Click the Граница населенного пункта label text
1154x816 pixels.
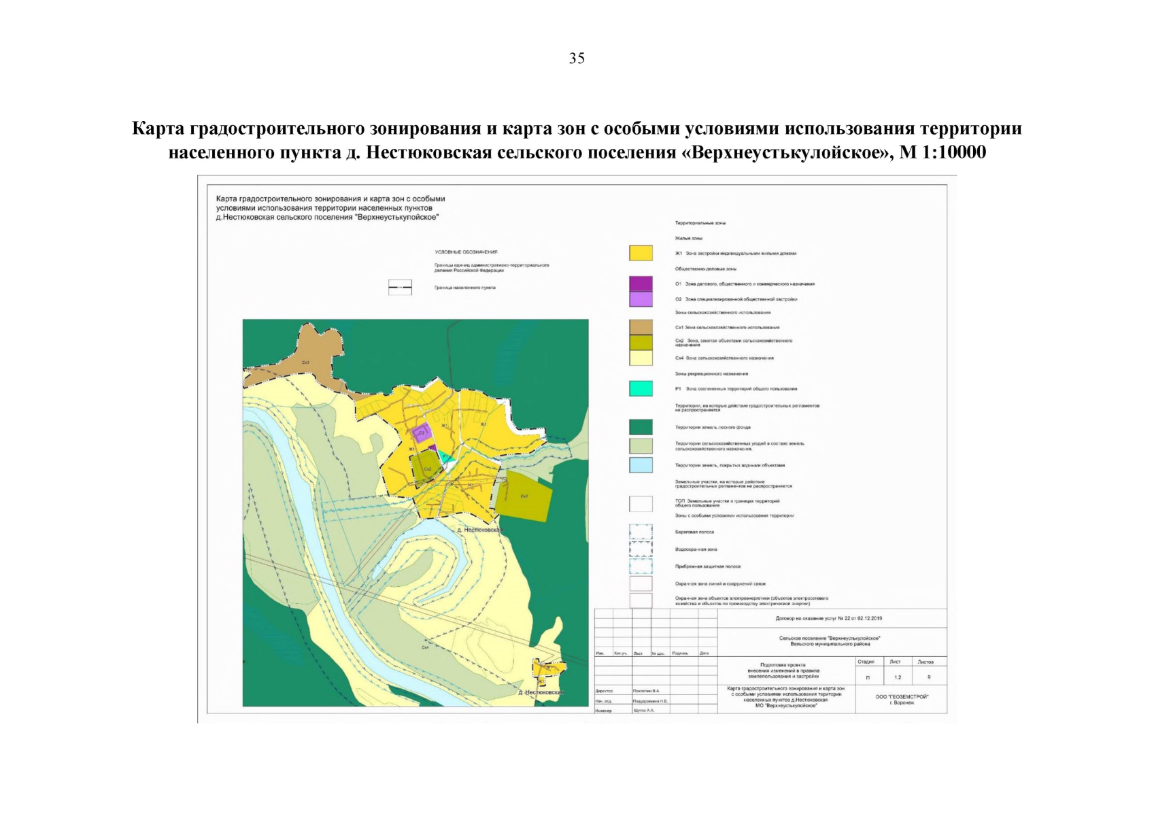pos(465,288)
